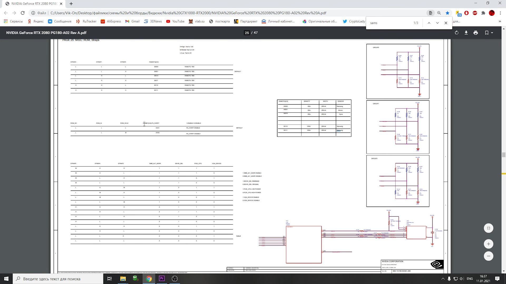Fit the page to window

coord(489,228)
